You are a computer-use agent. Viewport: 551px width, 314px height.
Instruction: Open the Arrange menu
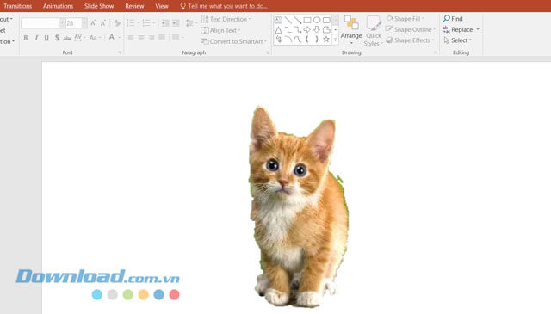[x=351, y=31]
